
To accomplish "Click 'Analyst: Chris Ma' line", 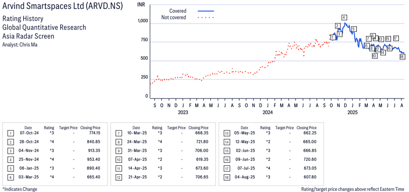I will 20,45.
